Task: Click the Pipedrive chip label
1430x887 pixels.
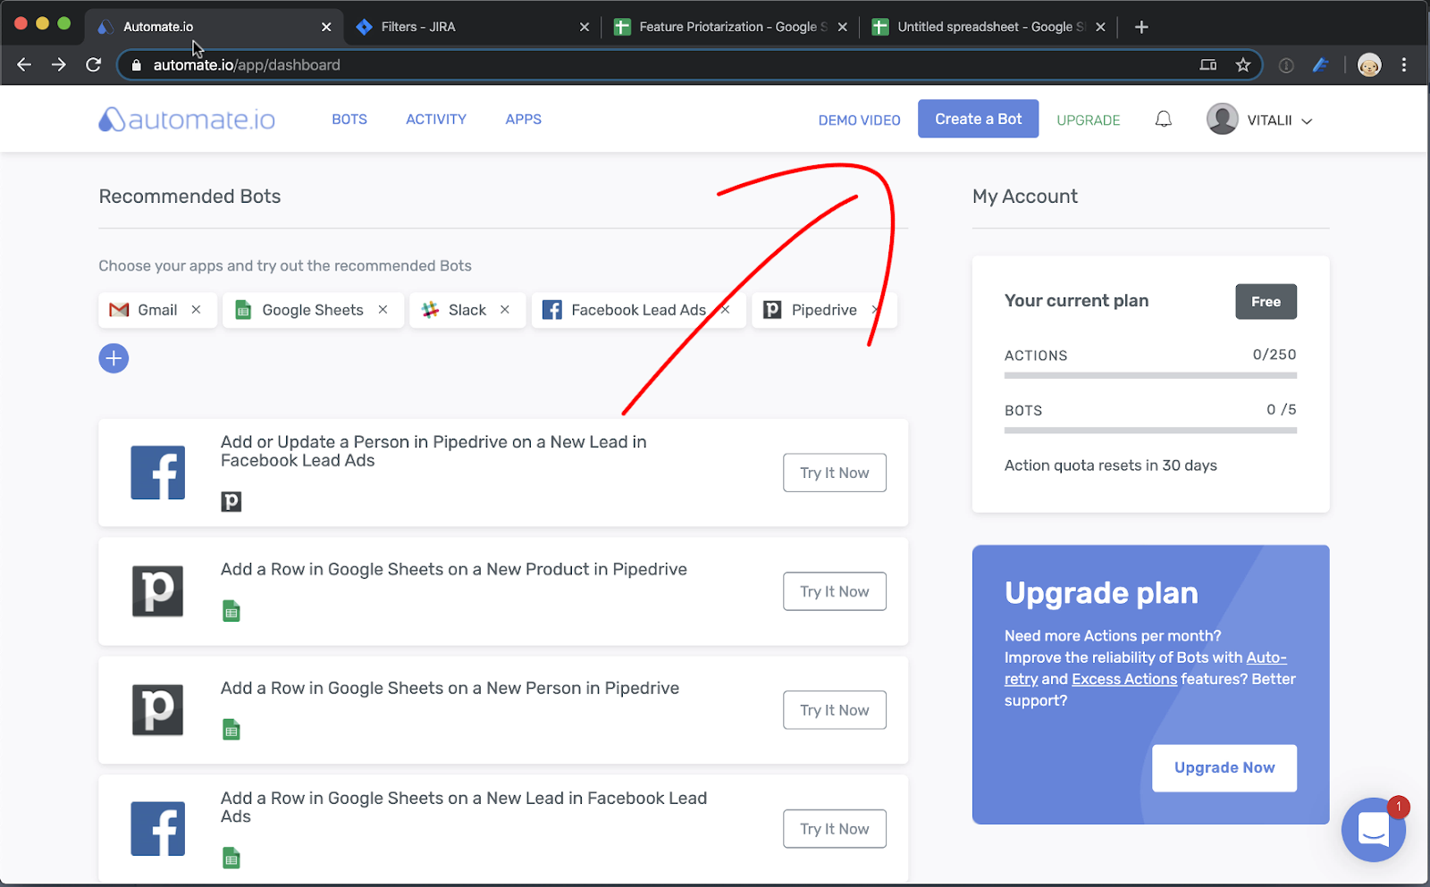Action: (824, 310)
